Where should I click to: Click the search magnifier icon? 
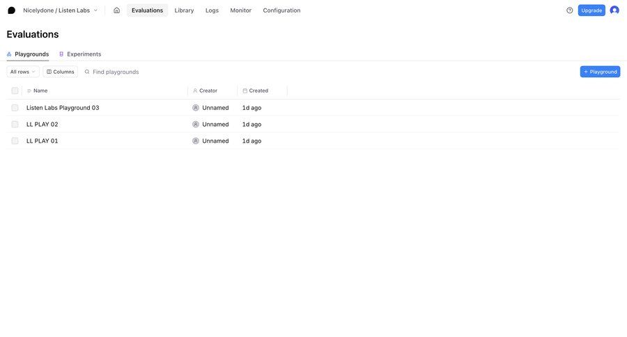point(87,72)
